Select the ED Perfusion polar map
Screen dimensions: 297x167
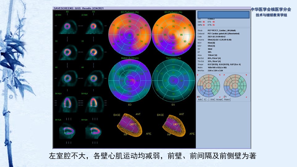tap(130, 34)
